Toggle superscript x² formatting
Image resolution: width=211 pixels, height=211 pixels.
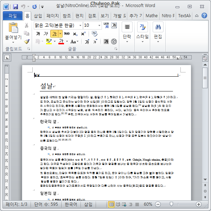click(x=83, y=34)
